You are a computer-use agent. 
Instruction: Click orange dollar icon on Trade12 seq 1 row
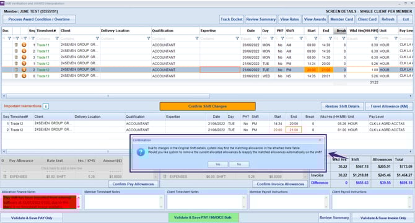24,63
